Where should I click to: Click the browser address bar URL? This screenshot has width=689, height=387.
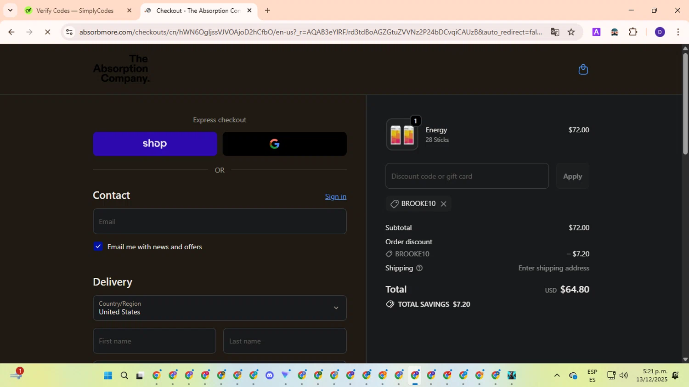coord(311,32)
